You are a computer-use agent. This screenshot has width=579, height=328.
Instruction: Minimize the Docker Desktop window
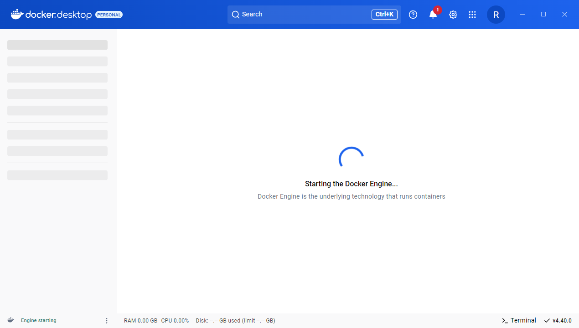coord(522,15)
